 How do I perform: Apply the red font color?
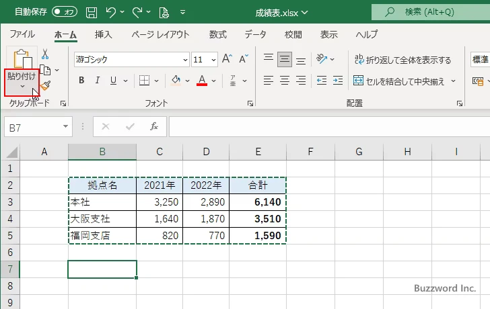[202, 81]
